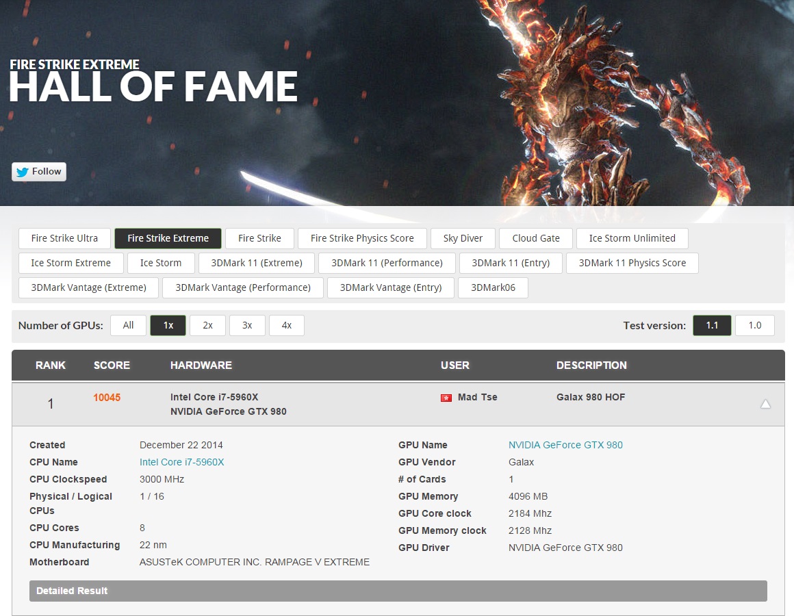
Task: Switch to 3DMark 11 (Extreme) tab
Action: pyautogui.click(x=257, y=264)
